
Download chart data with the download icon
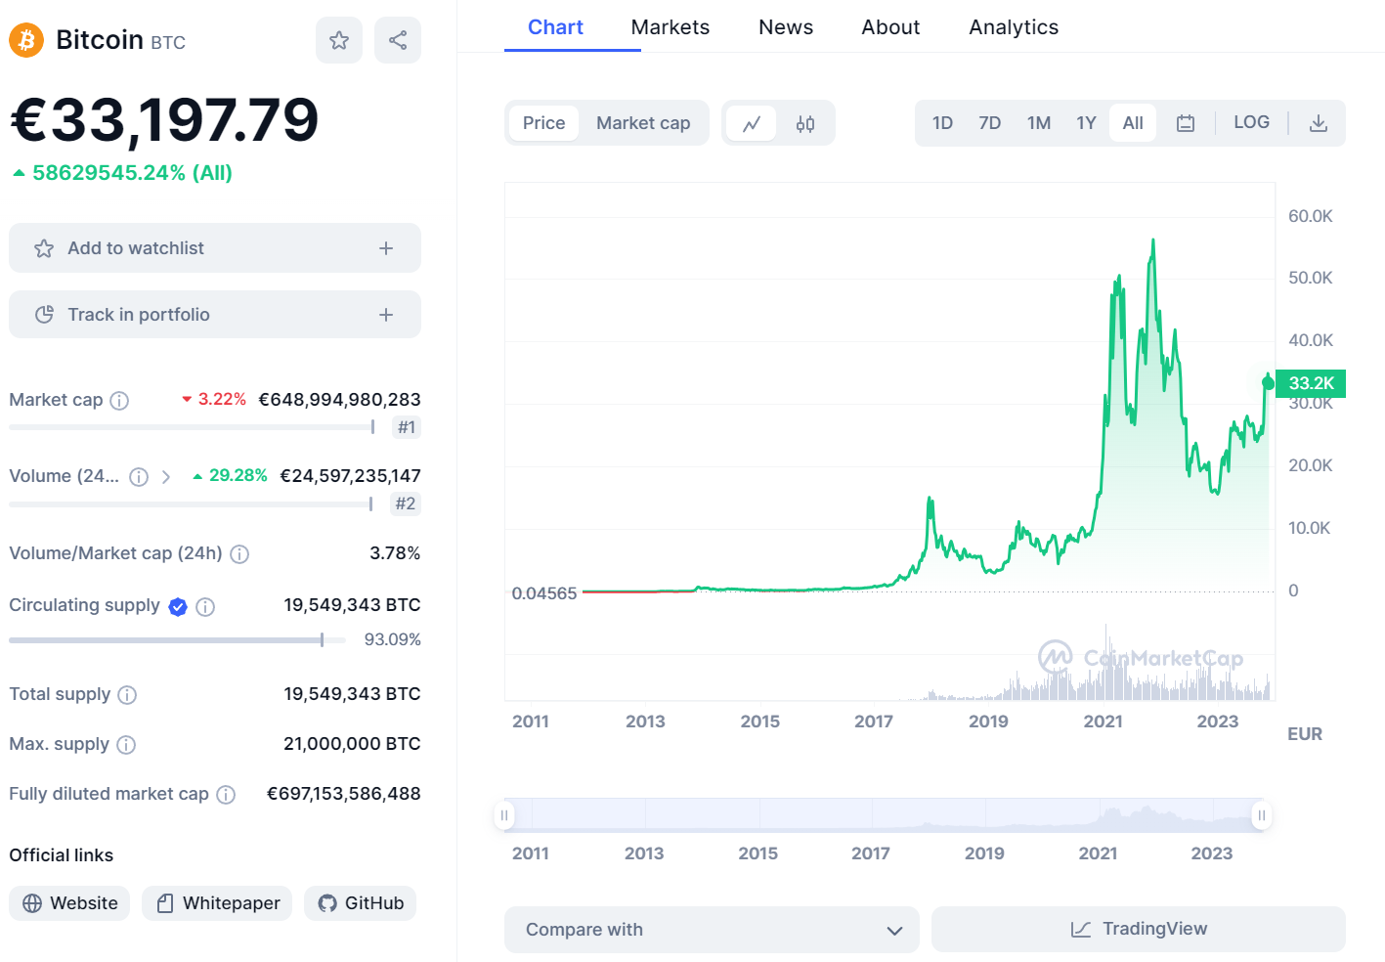pos(1319,123)
